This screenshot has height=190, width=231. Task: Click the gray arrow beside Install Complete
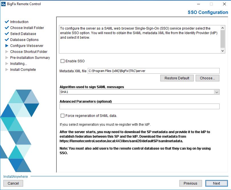tap(7, 70)
